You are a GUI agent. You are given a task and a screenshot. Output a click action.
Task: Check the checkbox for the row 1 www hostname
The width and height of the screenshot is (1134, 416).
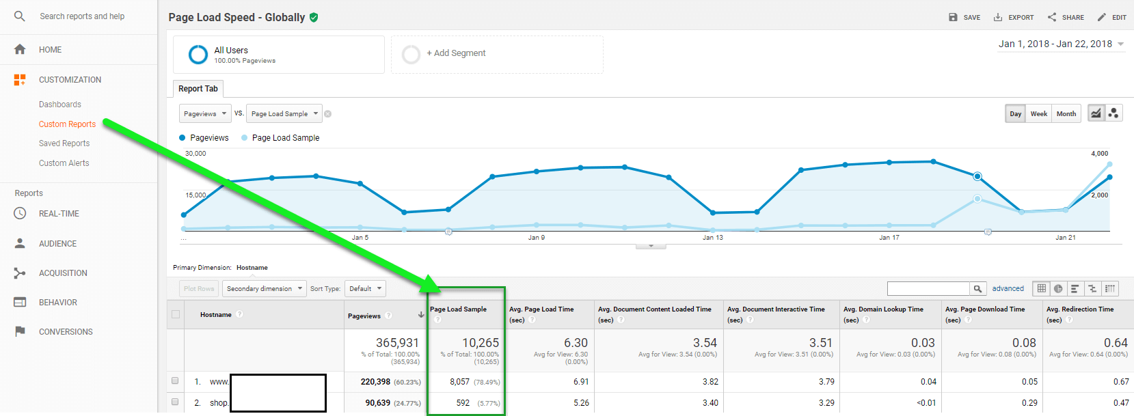(x=175, y=380)
